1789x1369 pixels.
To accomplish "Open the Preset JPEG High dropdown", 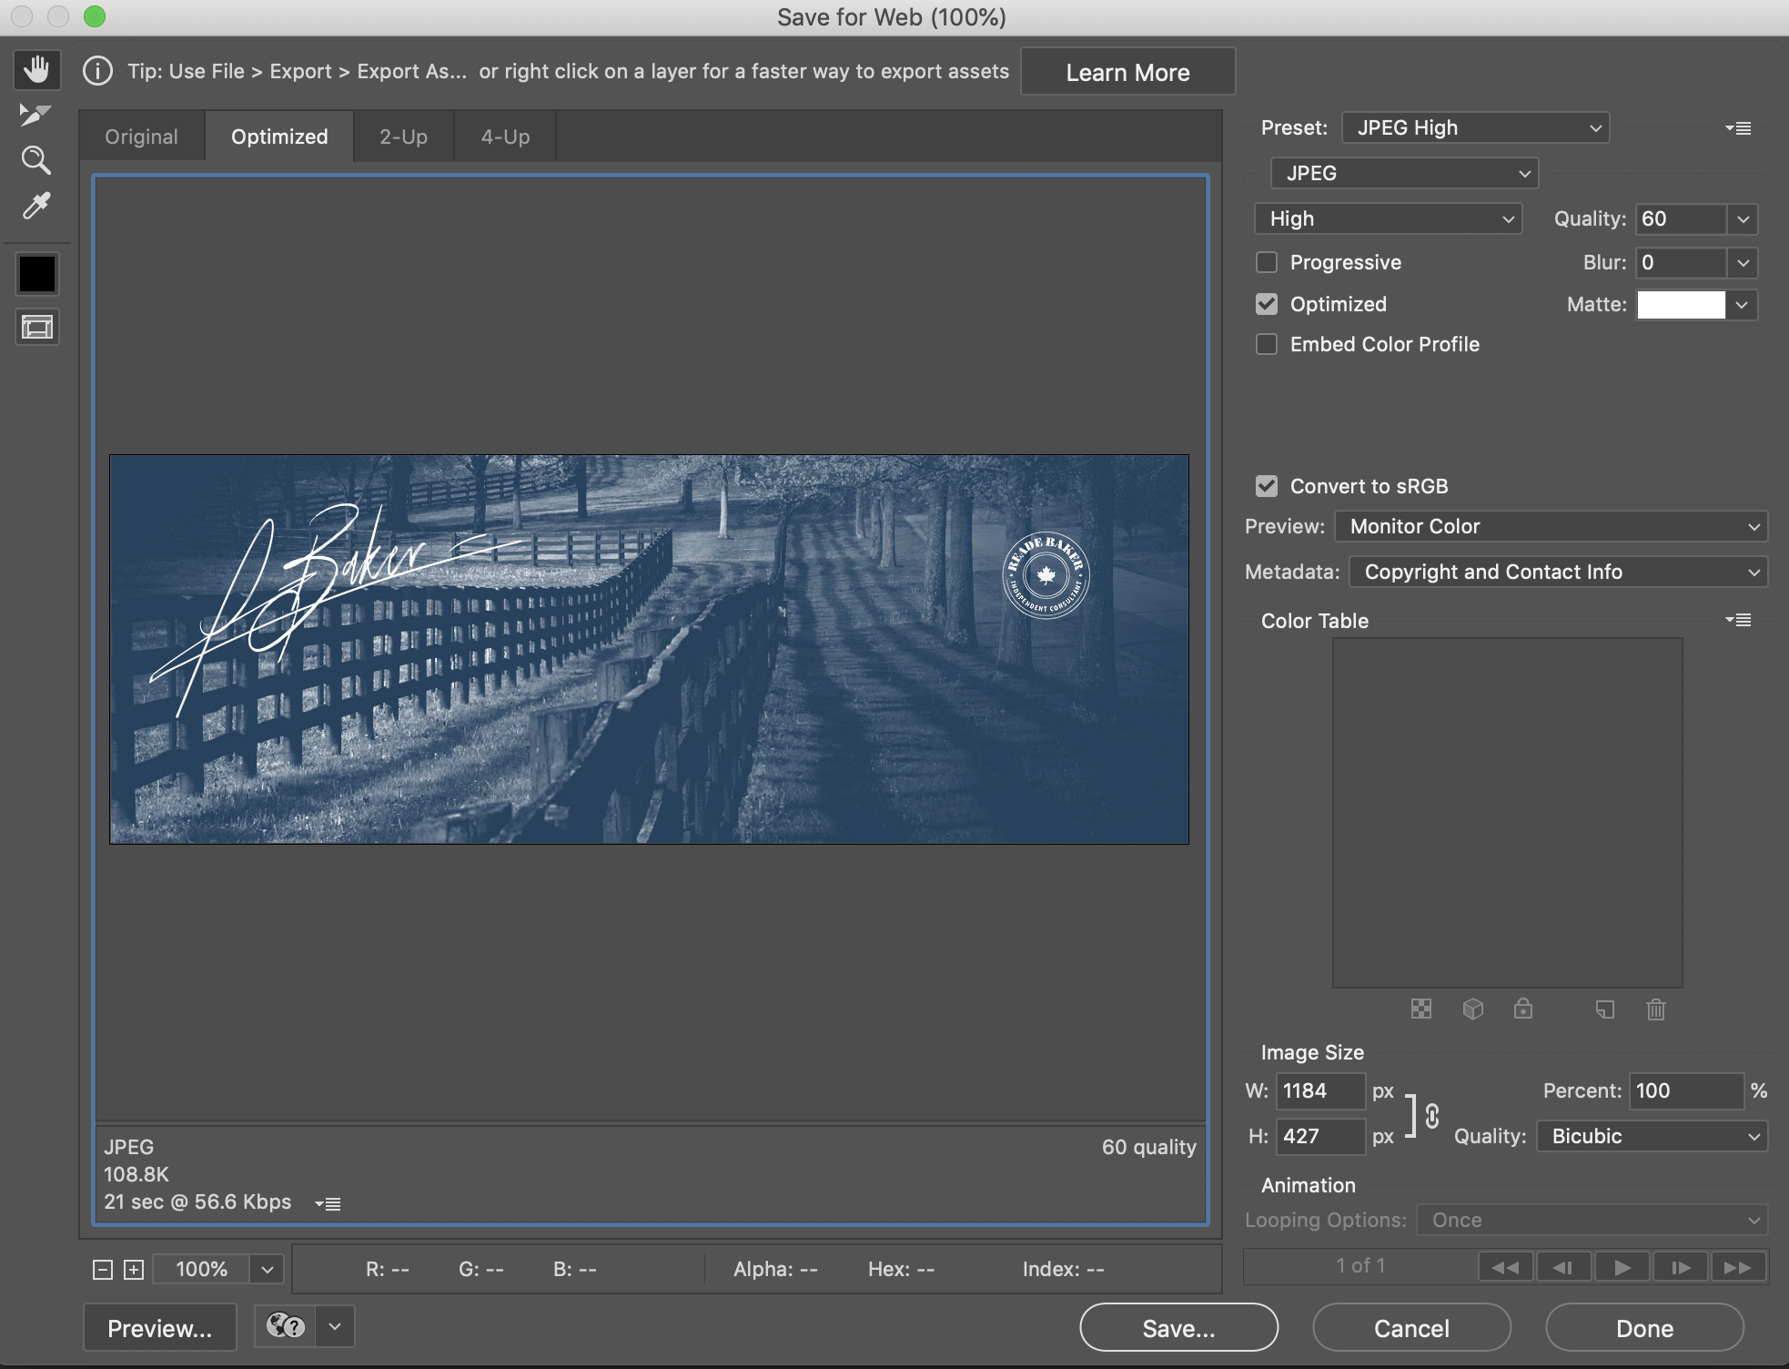I will (1475, 127).
